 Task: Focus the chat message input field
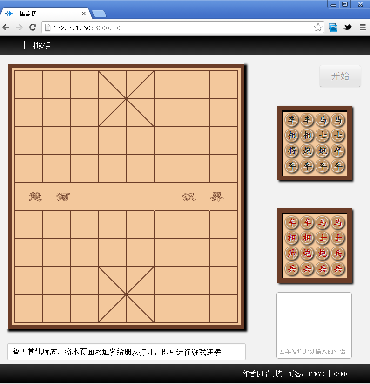(x=314, y=351)
